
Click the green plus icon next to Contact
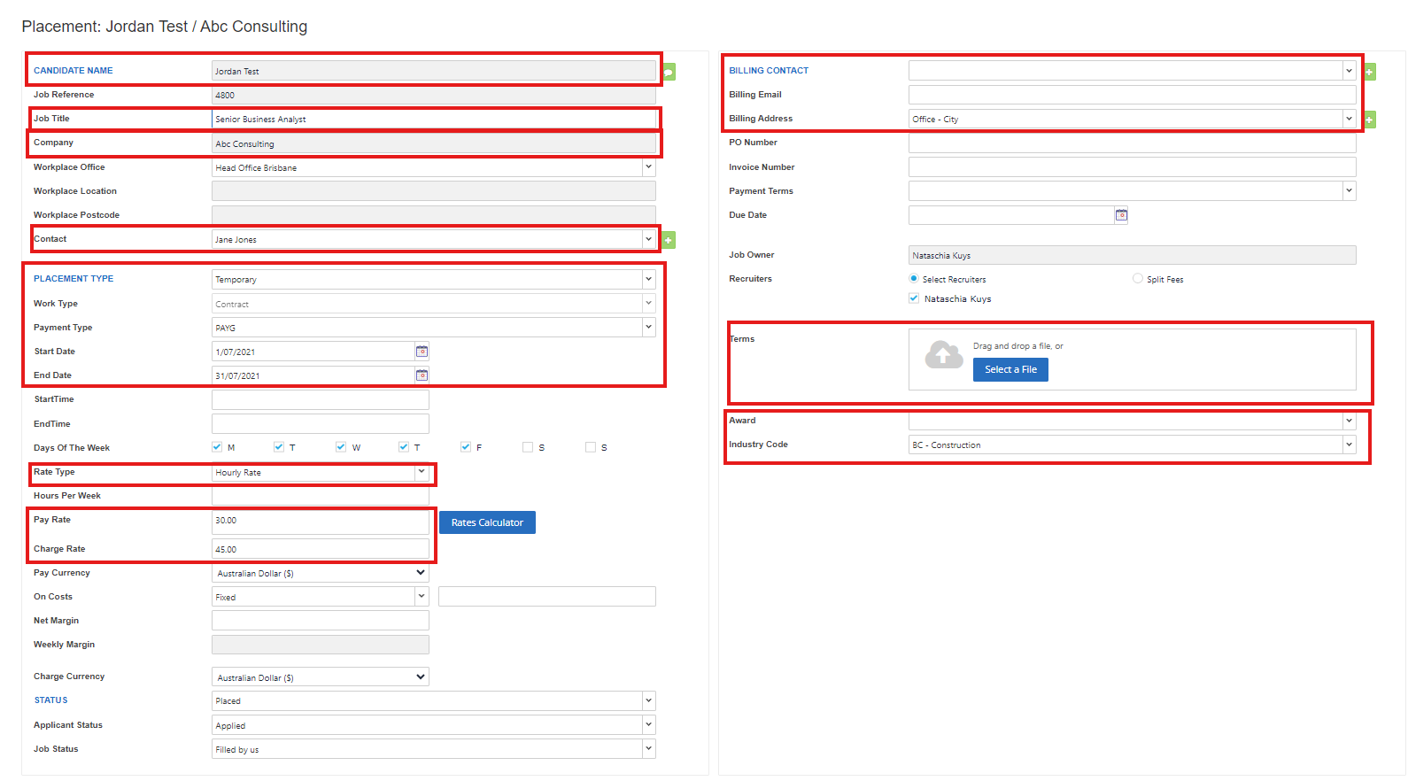pyautogui.click(x=669, y=240)
